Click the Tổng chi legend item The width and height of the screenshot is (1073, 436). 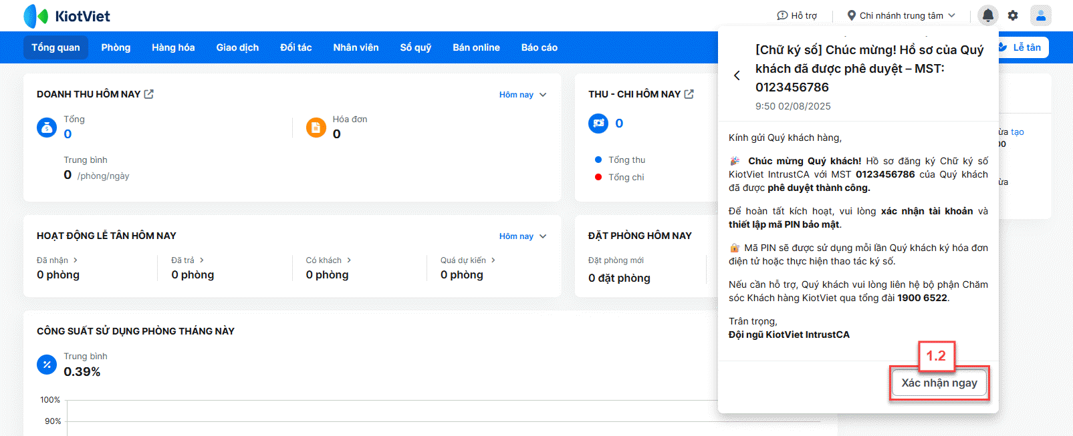click(x=619, y=178)
